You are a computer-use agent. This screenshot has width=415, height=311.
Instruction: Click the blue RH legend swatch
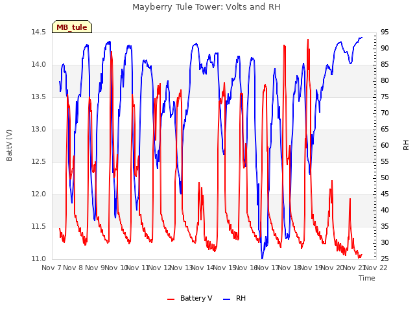[x=227, y=299]
